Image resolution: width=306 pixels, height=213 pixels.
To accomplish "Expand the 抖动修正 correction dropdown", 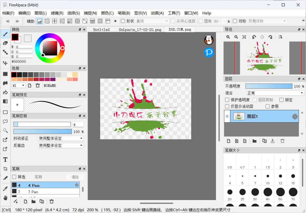I will (61, 138).
